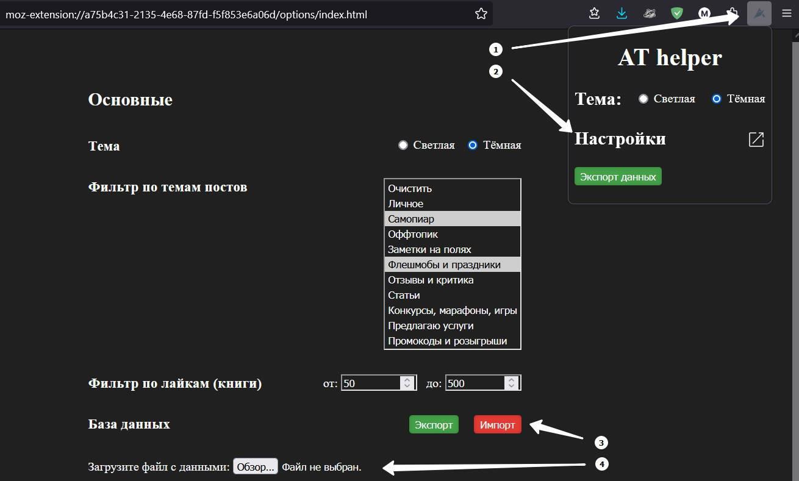This screenshot has height=481, width=799.
Task: Click the Фильтр по темам постов label
Action: (x=168, y=187)
